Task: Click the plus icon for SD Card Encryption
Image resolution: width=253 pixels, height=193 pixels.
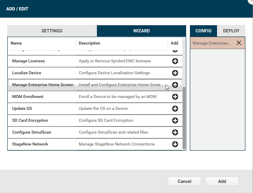Action: 175,121
